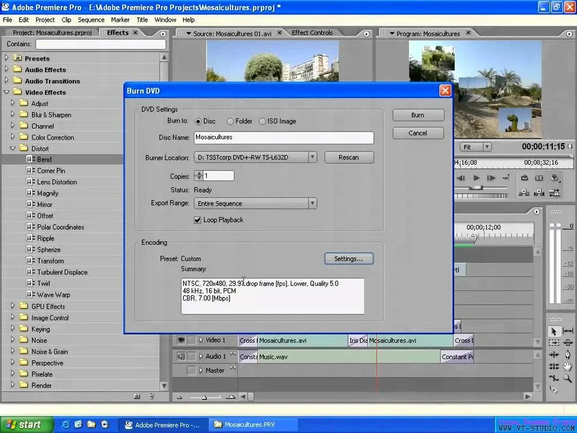Viewport: 577px width, 433px height.
Task: Collapse the Distort effects category
Action: tap(11, 148)
